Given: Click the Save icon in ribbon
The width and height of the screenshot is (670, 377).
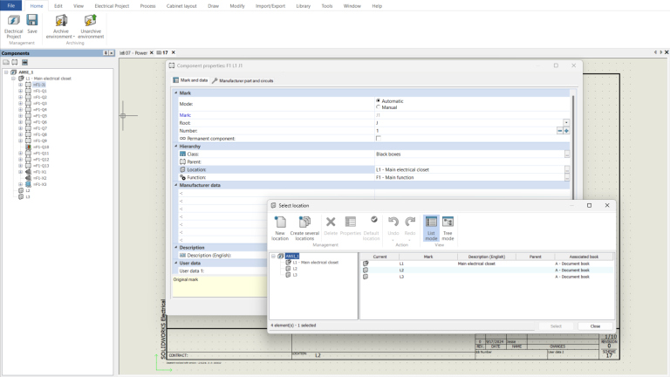Looking at the screenshot, I should (32, 20).
